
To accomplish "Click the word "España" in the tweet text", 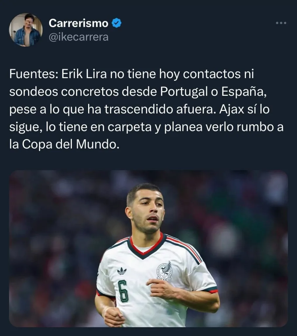I will 244,92.
